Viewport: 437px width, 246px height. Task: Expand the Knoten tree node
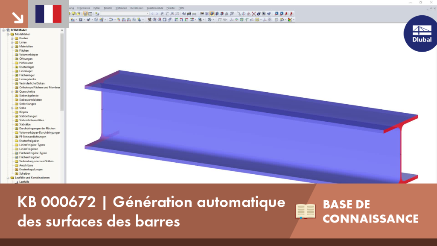pyautogui.click(x=12, y=38)
